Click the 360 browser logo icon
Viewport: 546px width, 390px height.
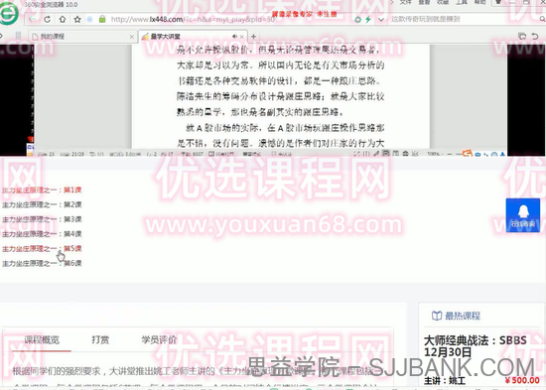[9, 13]
